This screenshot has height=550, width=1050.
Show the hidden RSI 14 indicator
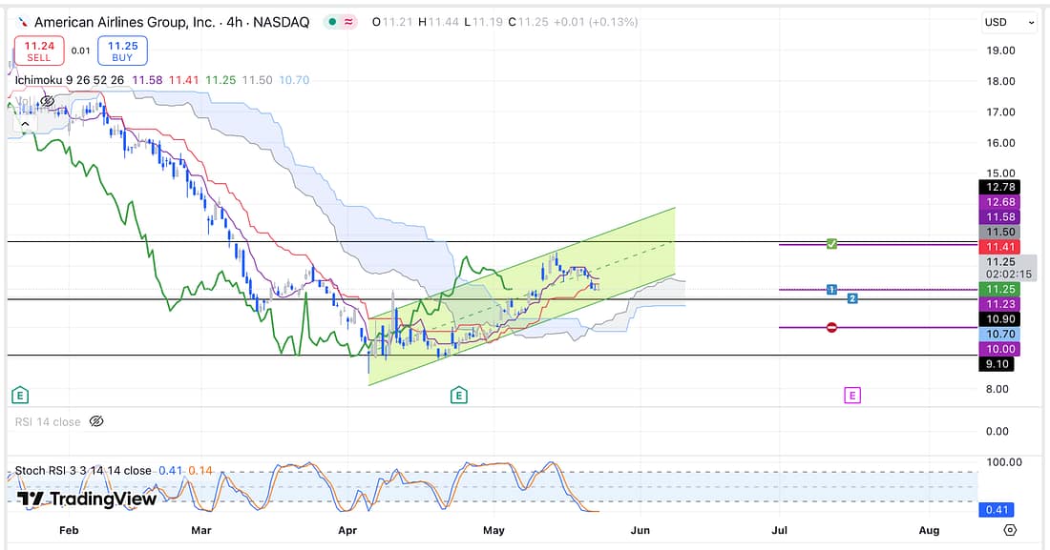click(95, 421)
